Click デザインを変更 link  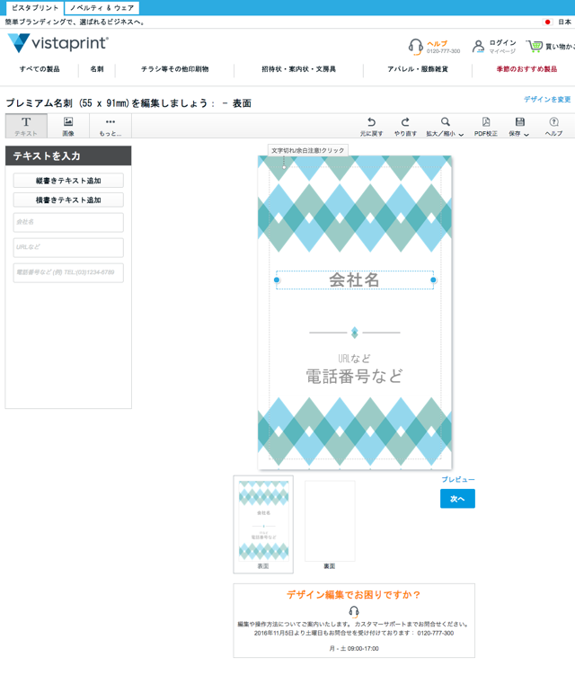coord(547,100)
